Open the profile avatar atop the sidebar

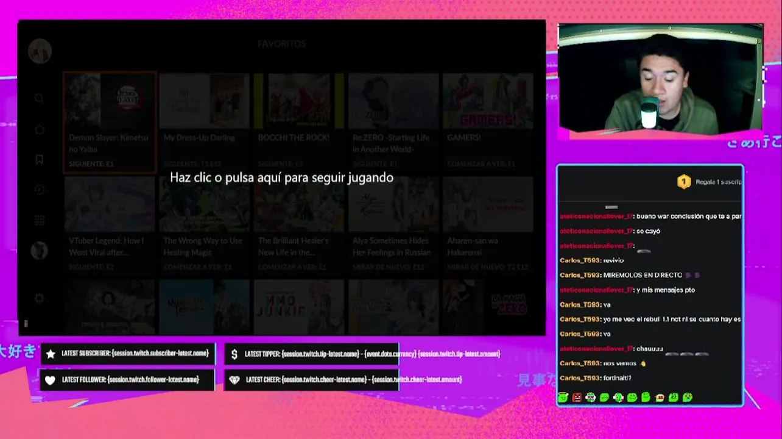[x=40, y=51]
